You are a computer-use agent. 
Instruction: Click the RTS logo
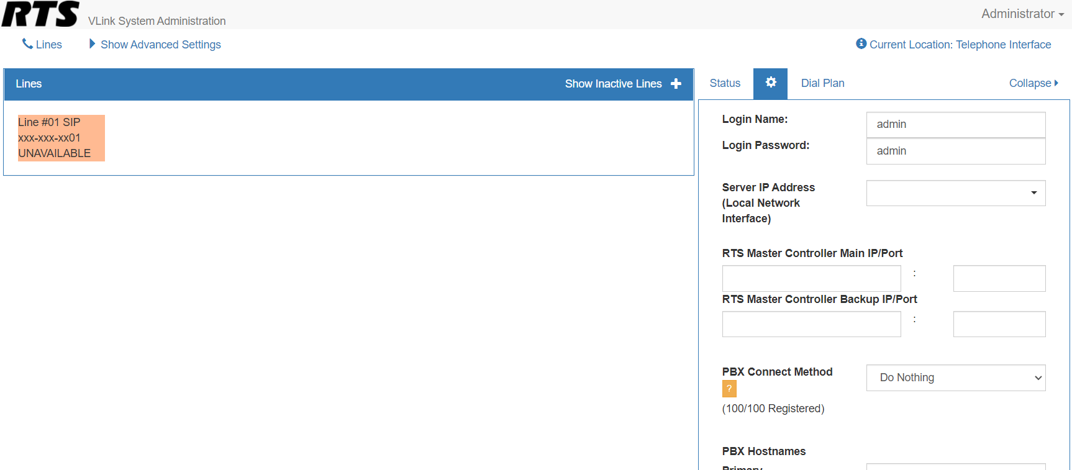40,14
